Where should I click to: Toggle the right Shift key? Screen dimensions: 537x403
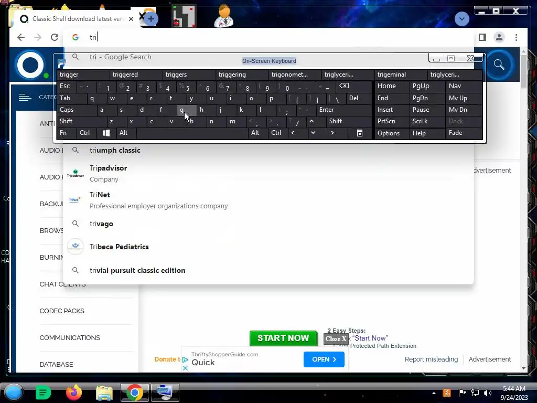click(349, 121)
